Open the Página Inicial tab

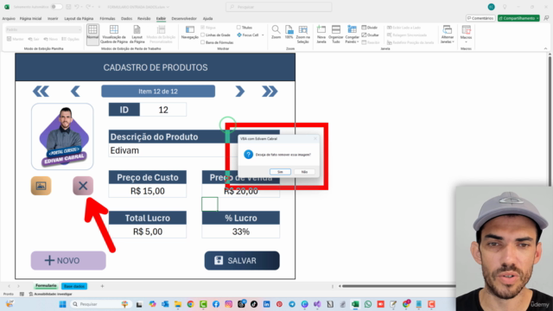pyautogui.click(x=30, y=18)
